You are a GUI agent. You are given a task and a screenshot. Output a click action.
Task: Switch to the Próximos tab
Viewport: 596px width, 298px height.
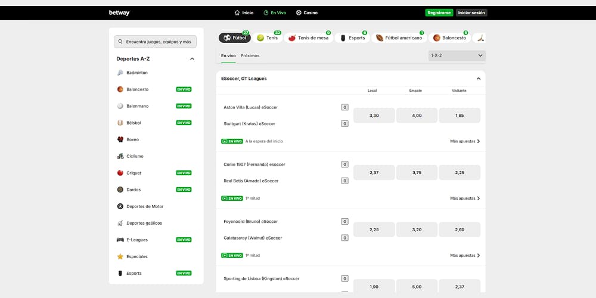pyautogui.click(x=250, y=56)
